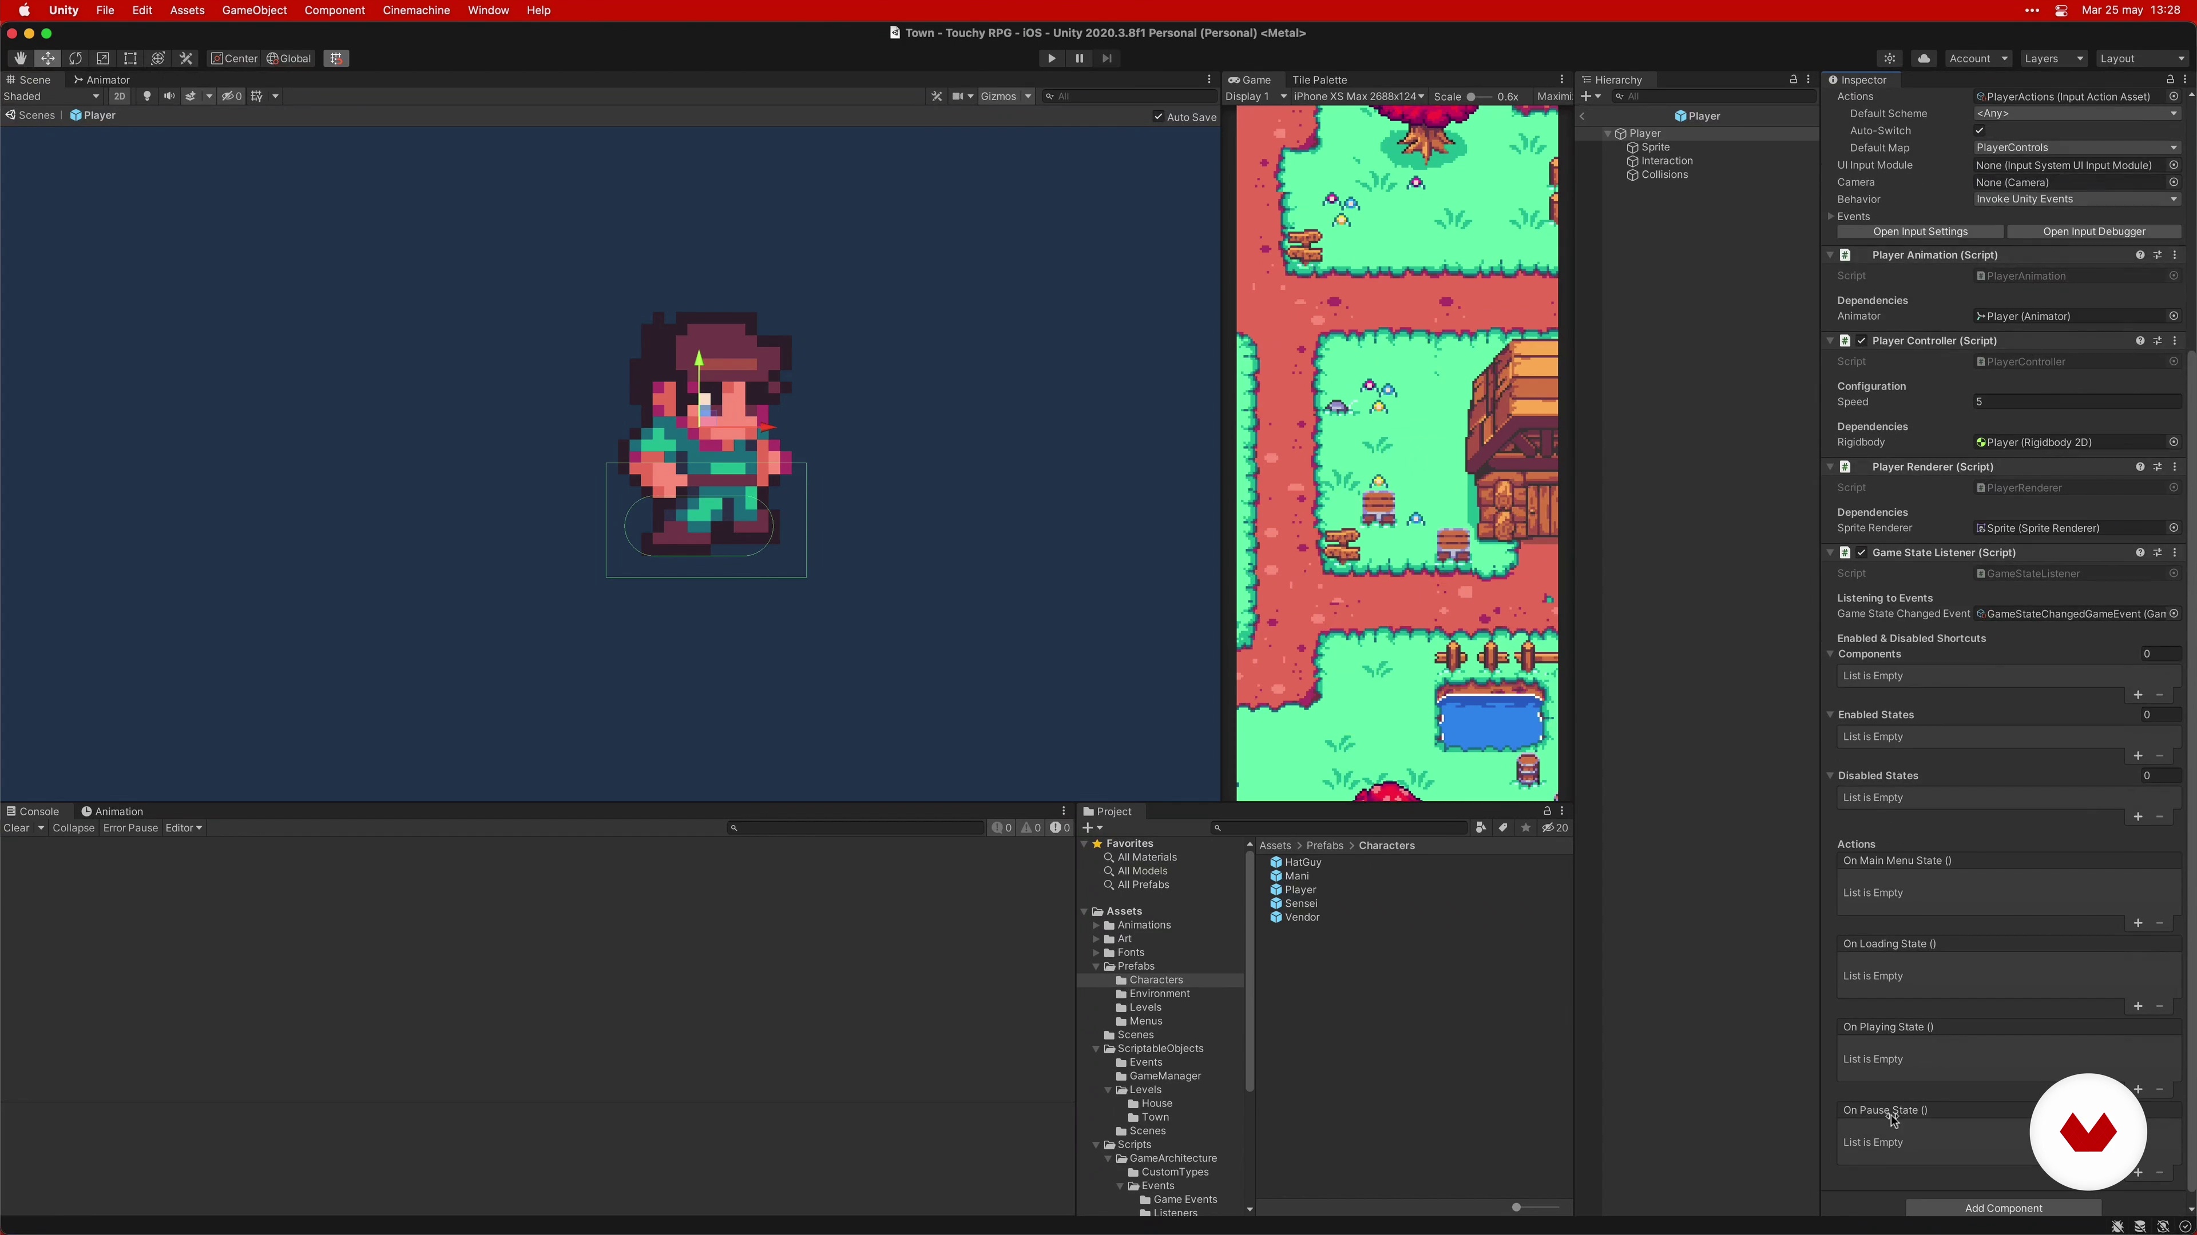The image size is (2197, 1235).
Task: Toggle scene effects layers icon
Action: pyautogui.click(x=191, y=96)
